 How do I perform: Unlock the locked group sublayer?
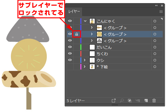77,34
